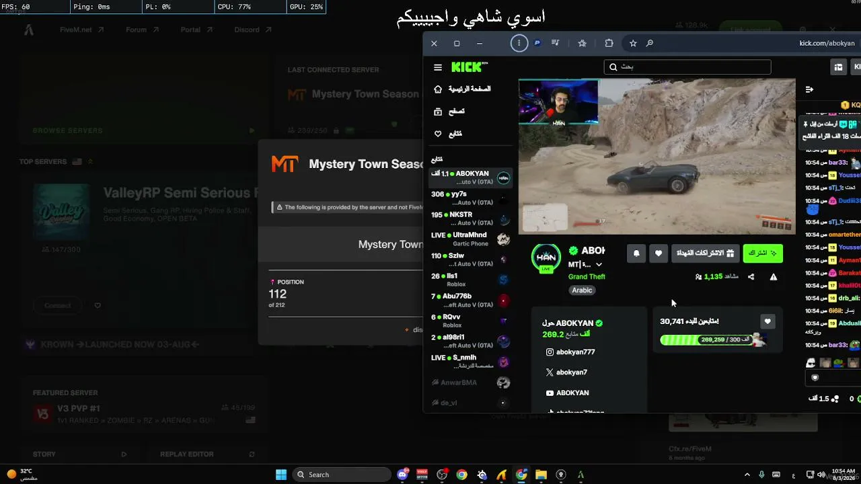Screen dimensions: 861x484
Task: Open Ils1 Roblox channel
Action: [471, 280]
